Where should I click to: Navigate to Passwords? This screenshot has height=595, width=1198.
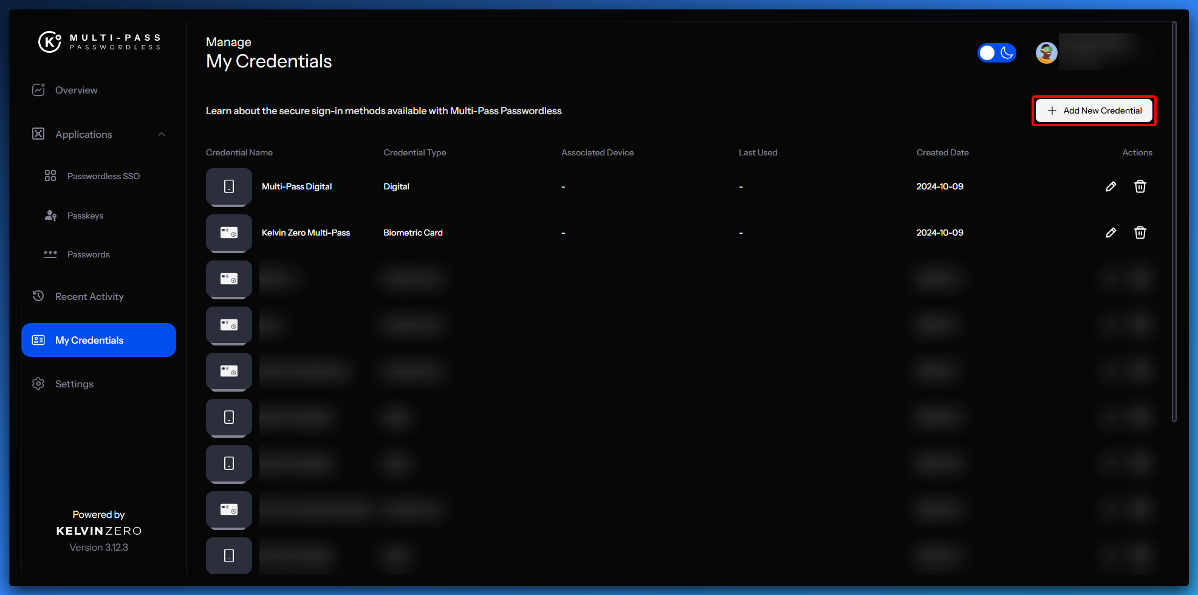click(88, 254)
